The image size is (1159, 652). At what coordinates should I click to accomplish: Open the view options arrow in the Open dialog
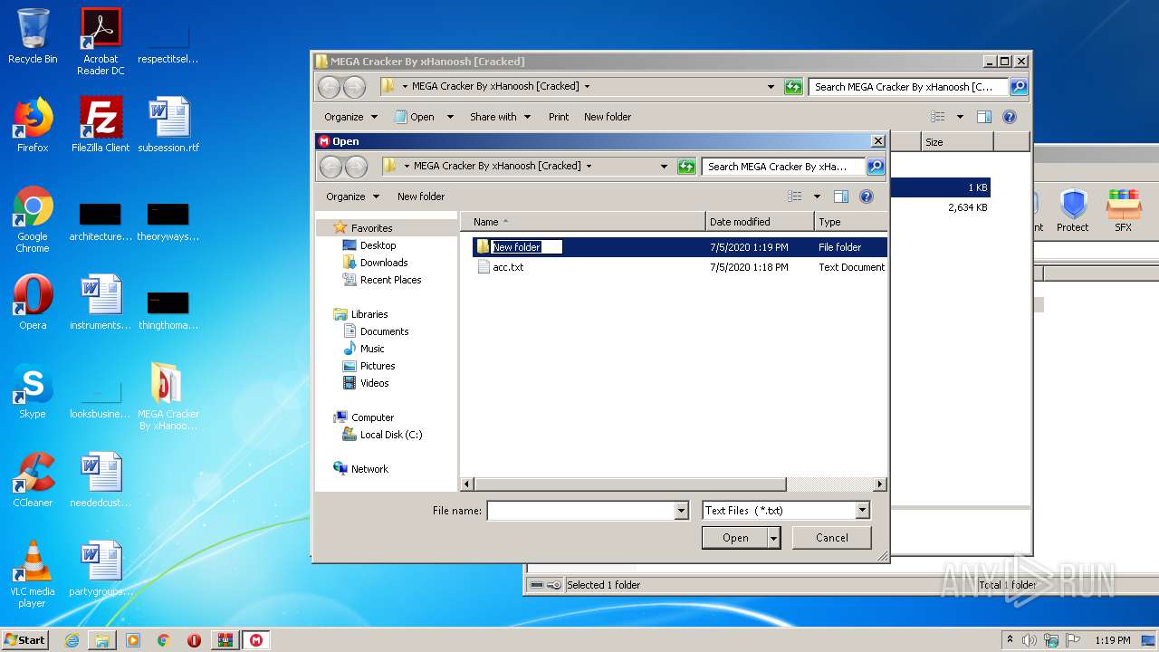click(817, 197)
